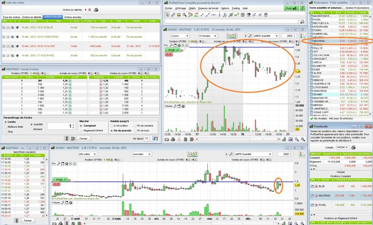Open the 200 unités dropdown
Viewport: 373px width, 225px height.
pyautogui.click(x=88, y=154)
